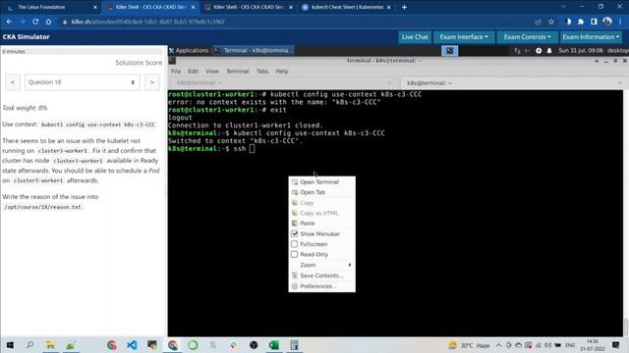The image size is (629, 353).
Task: Select Paste from context menu
Action: click(321, 224)
